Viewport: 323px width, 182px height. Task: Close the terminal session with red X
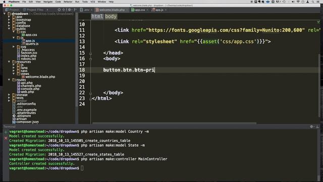(x=6, y=138)
